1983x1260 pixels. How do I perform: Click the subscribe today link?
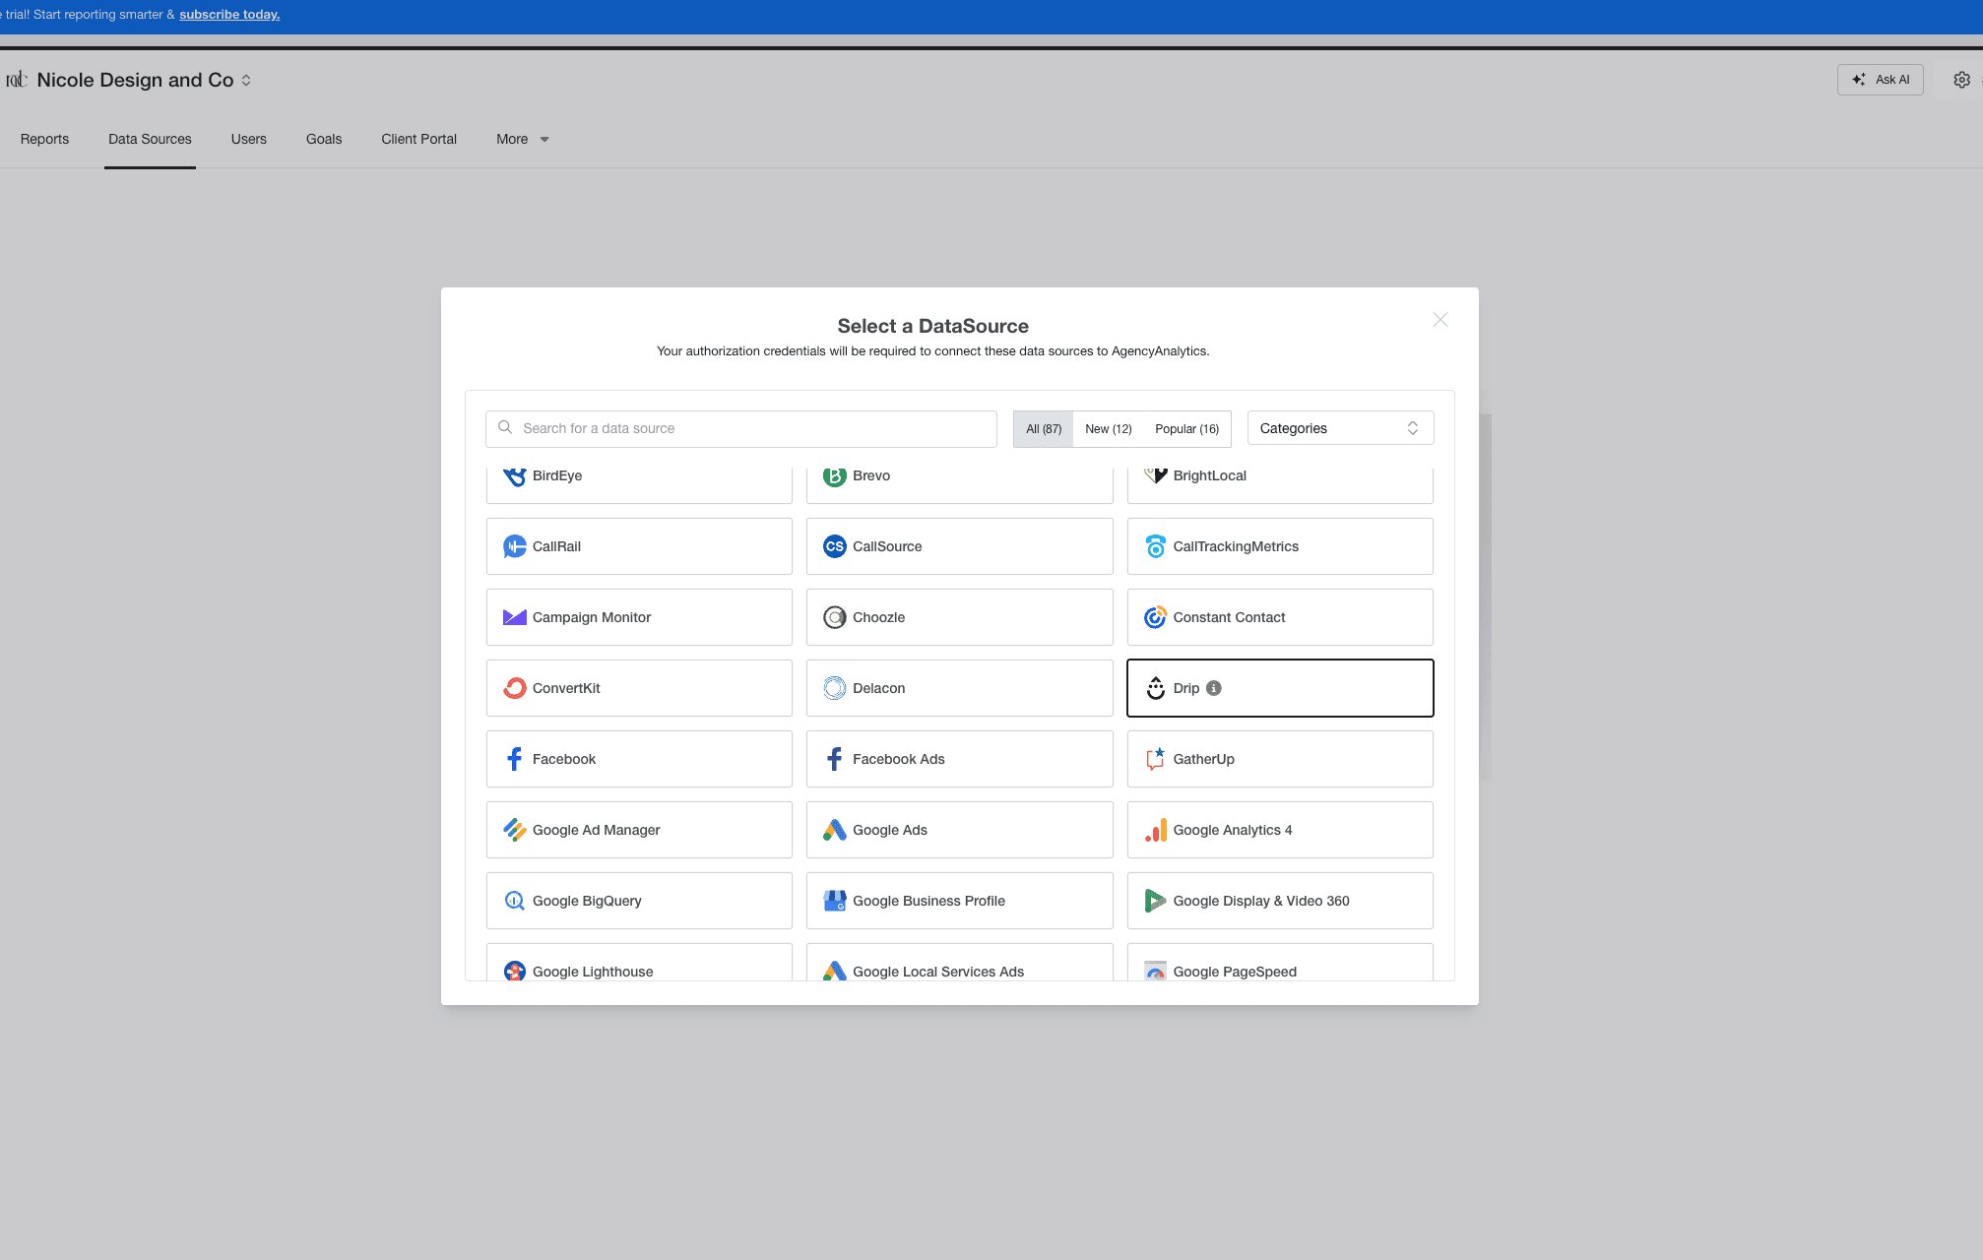(229, 15)
